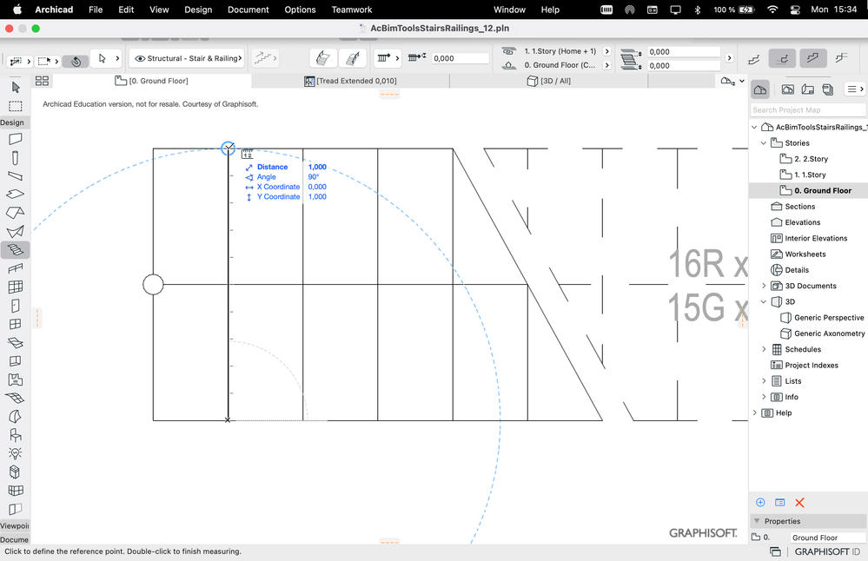Screen dimensions: 868x561
Task: Delete item with red X in Navigator
Action: pos(799,502)
